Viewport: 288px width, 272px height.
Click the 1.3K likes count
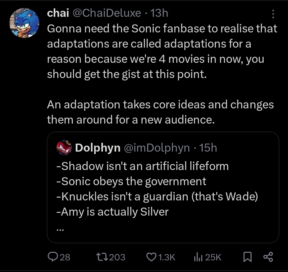click(x=167, y=257)
